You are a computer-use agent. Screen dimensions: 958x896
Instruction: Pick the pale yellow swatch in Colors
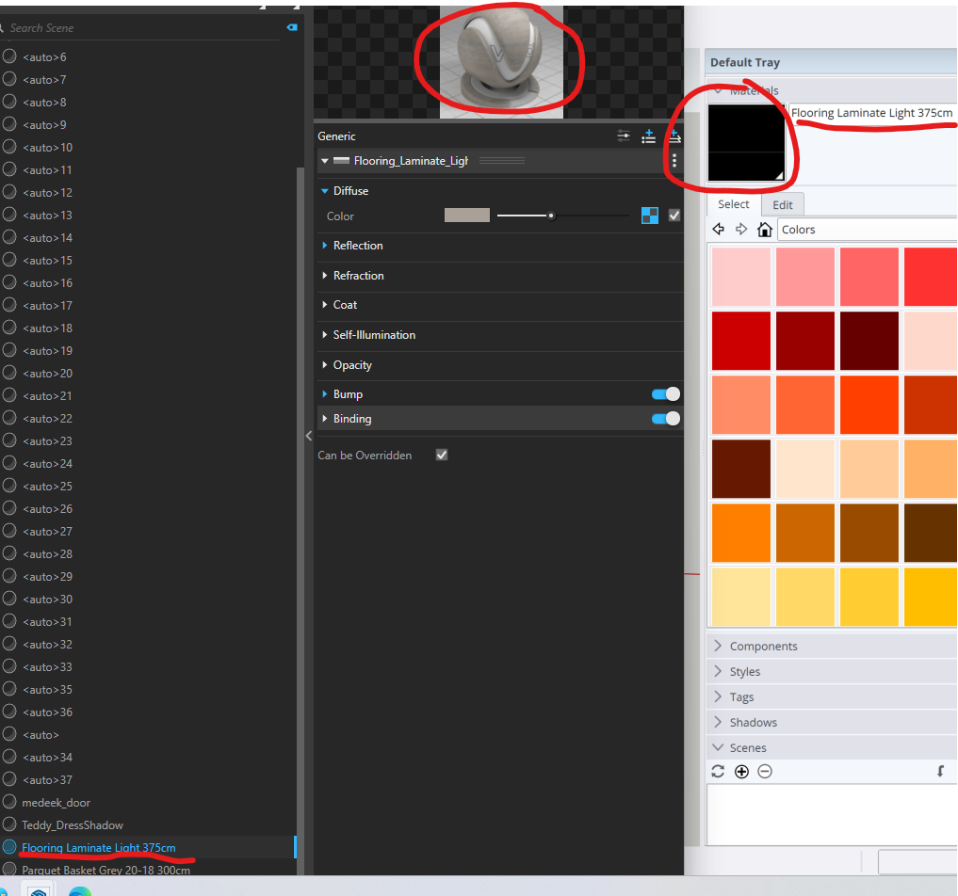click(x=740, y=597)
